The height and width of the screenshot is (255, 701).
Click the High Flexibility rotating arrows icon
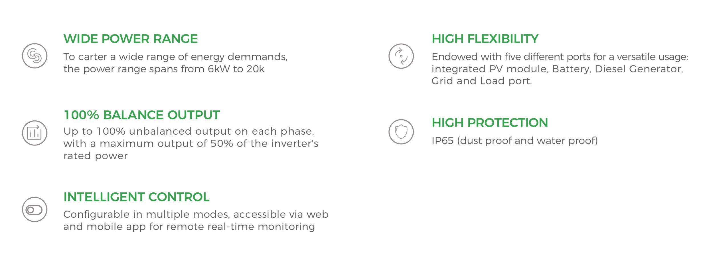(x=401, y=56)
